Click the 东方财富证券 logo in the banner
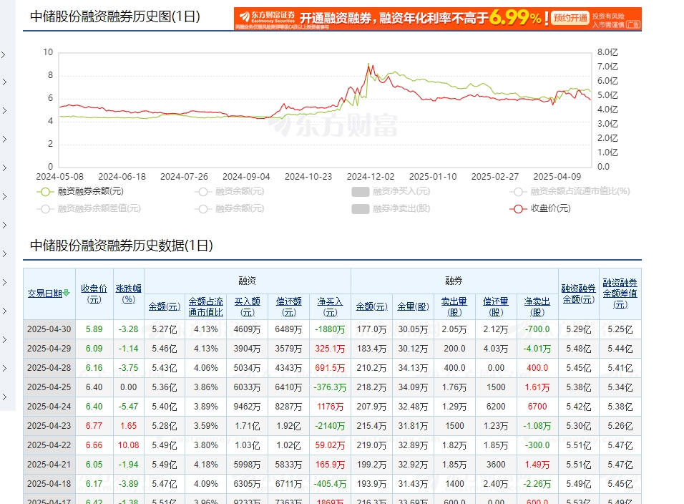Image resolution: width=684 pixels, height=504 pixels. [267, 17]
